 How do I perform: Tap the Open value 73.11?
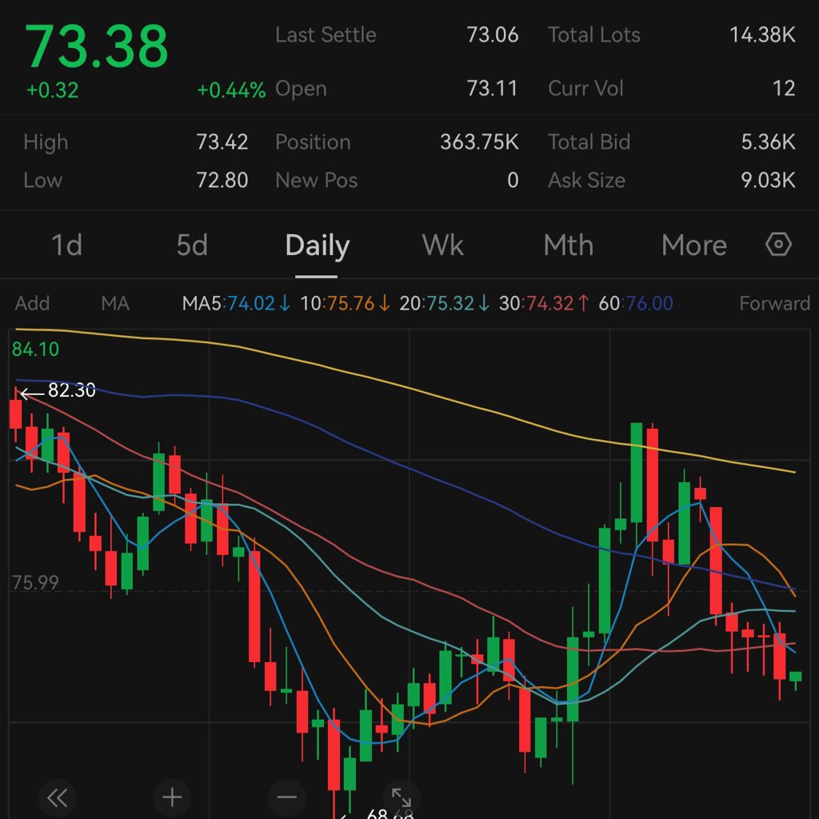click(x=492, y=88)
